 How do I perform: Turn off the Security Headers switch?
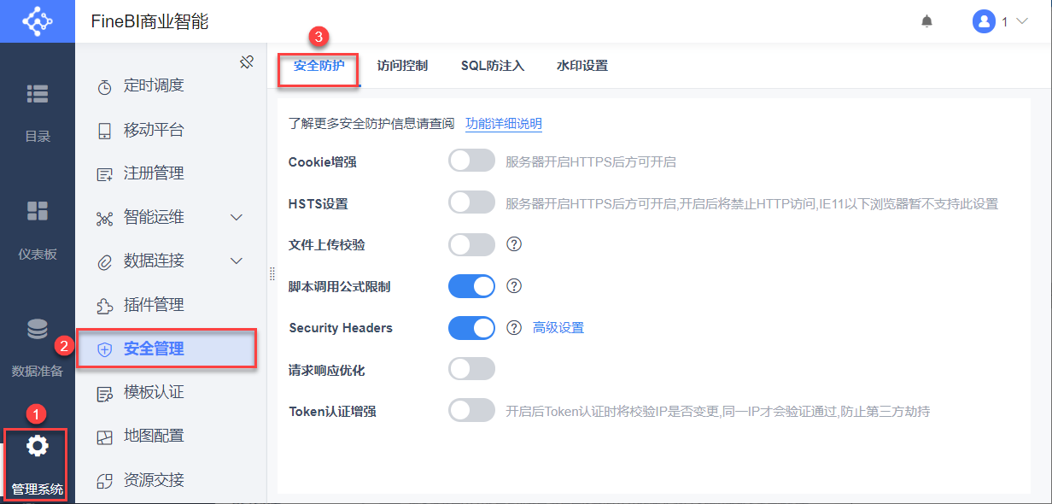pos(471,328)
